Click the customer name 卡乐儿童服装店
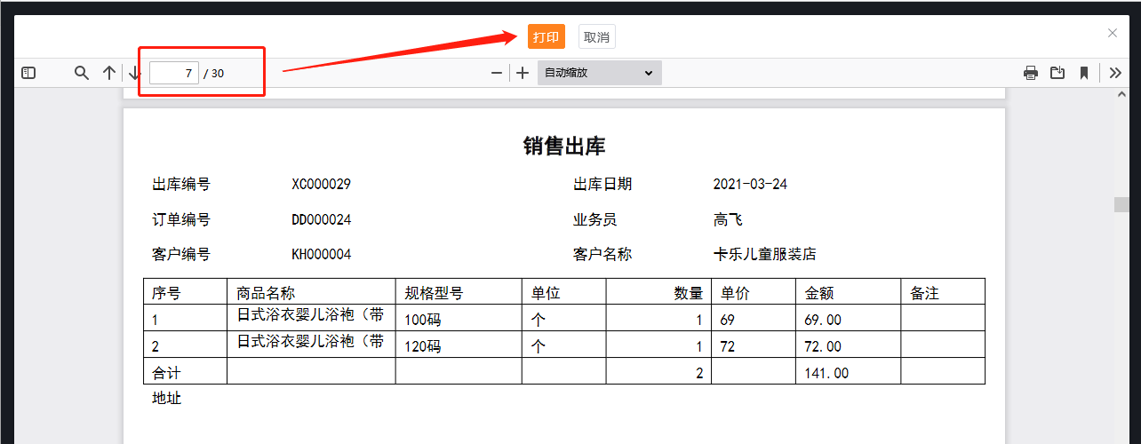 coord(764,254)
